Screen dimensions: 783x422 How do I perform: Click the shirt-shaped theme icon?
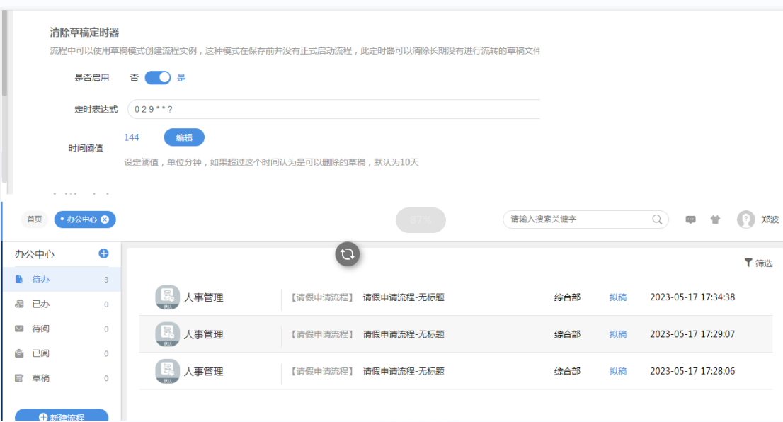(x=715, y=219)
